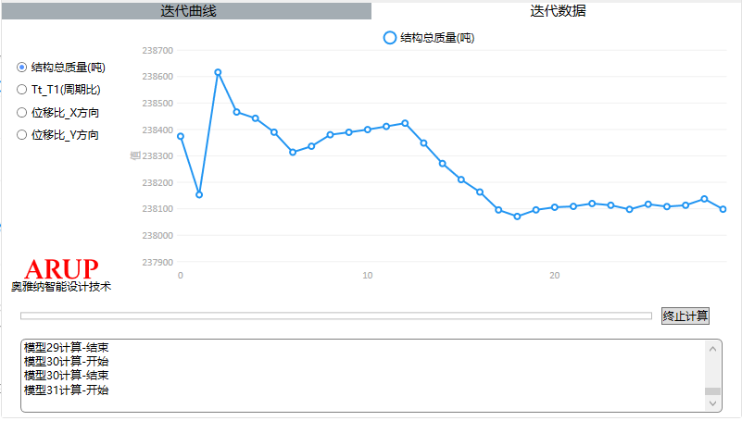The height and width of the screenshot is (421, 742).
Task: Click the peak data point near 238600
Action: [x=218, y=72]
